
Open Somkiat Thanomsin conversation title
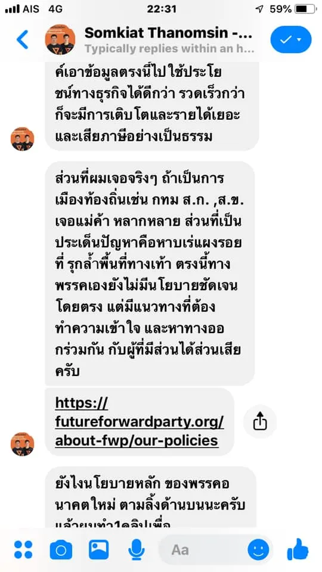(168, 33)
